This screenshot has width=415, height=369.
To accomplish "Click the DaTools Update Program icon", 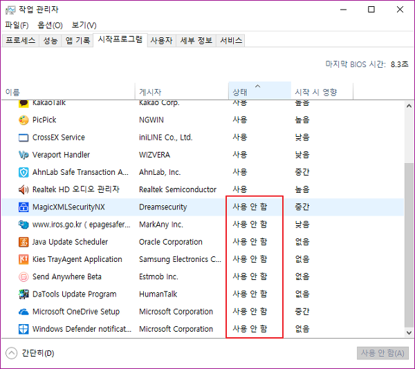I will click(24, 294).
